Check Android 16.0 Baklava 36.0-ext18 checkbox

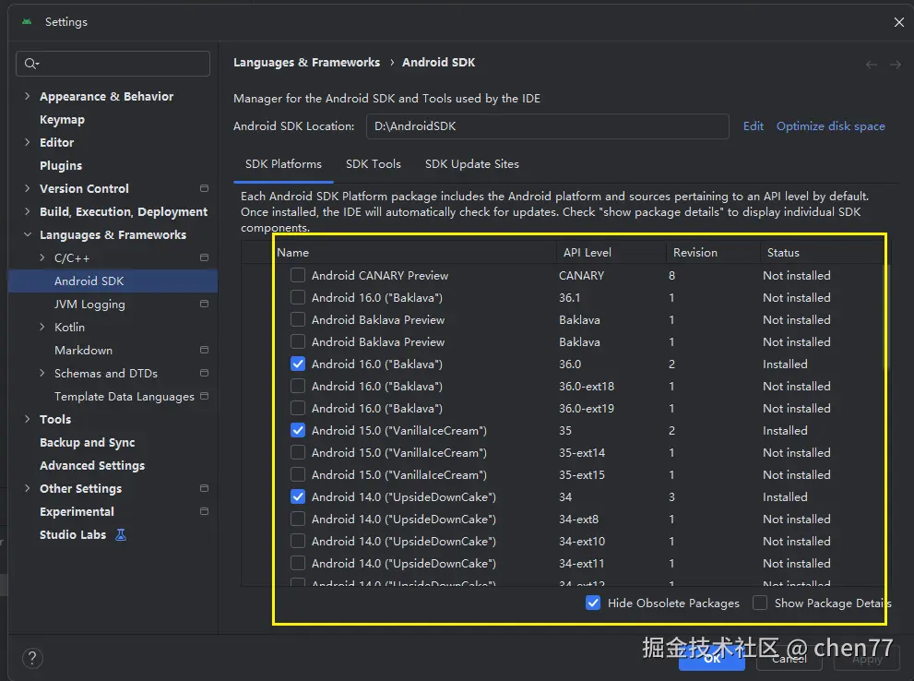pos(298,386)
